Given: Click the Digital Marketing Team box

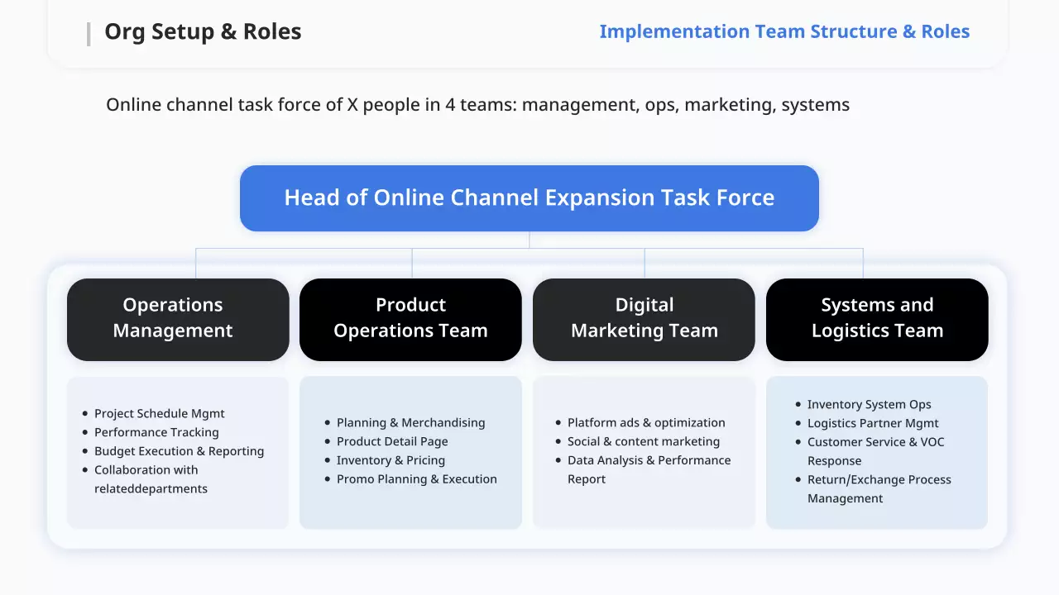Looking at the screenshot, I should pyautogui.click(x=644, y=319).
